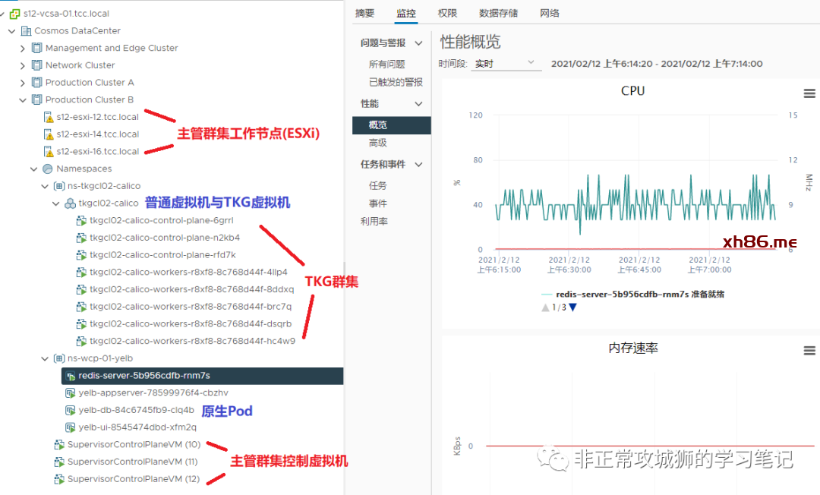Open the 时间段 实时 dropdown
The height and width of the screenshot is (495, 820).
pyautogui.click(x=505, y=63)
